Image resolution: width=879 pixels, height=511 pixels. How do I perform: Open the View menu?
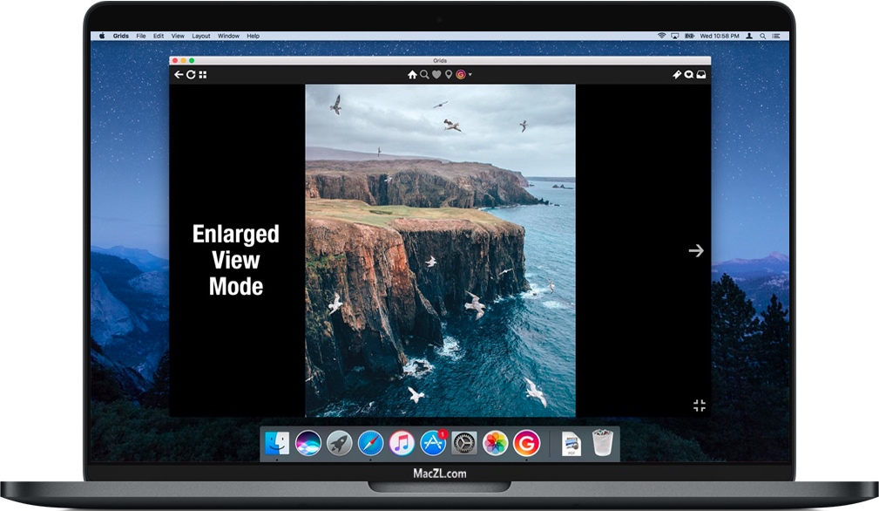[178, 36]
